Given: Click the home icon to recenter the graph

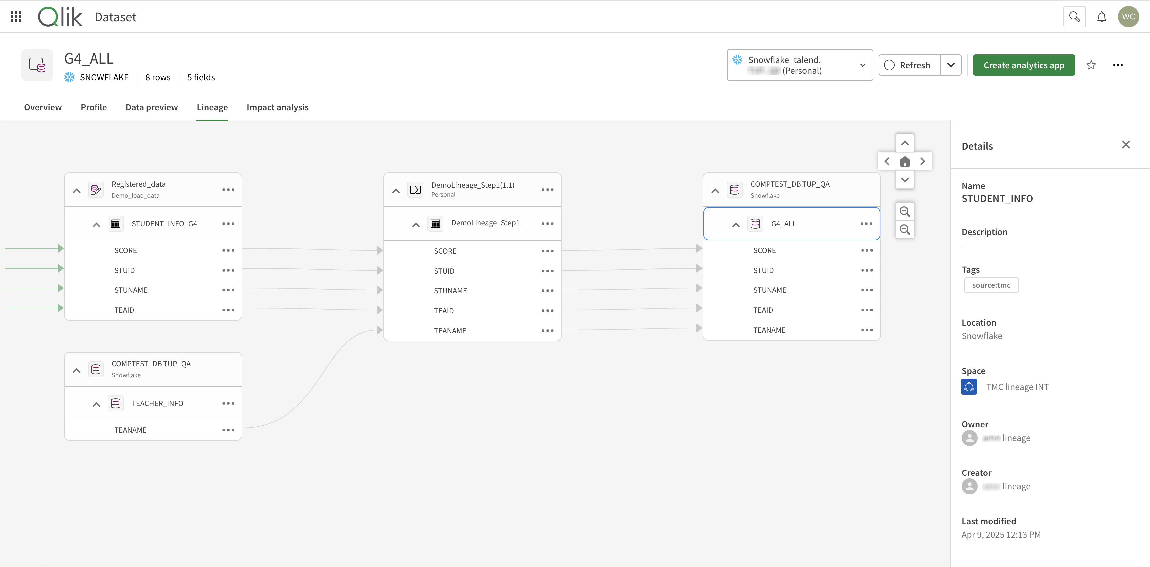Looking at the screenshot, I should tap(905, 161).
